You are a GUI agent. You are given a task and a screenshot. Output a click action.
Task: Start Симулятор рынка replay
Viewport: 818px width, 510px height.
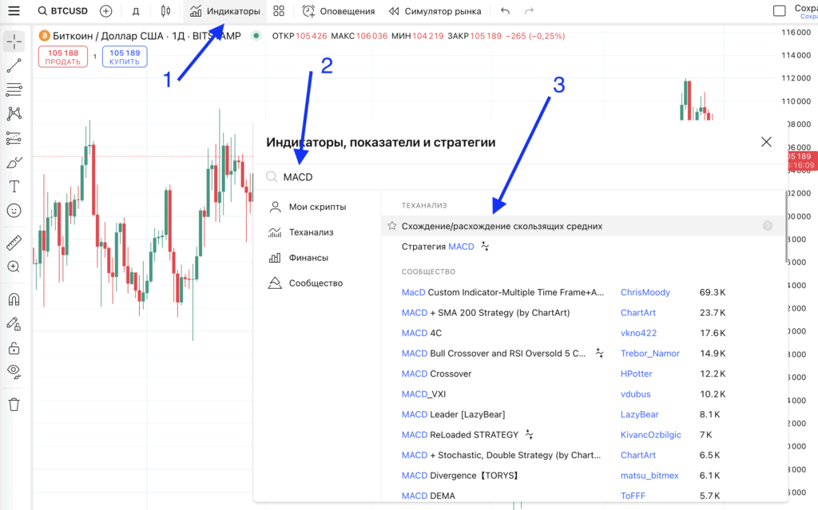[x=435, y=11]
